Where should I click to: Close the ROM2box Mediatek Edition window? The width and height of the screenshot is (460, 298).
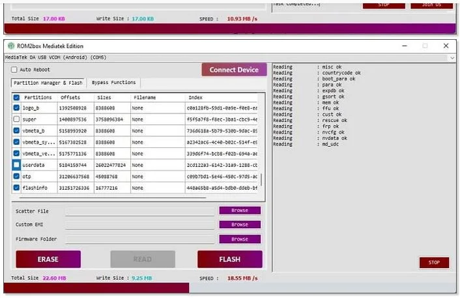[x=446, y=46]
